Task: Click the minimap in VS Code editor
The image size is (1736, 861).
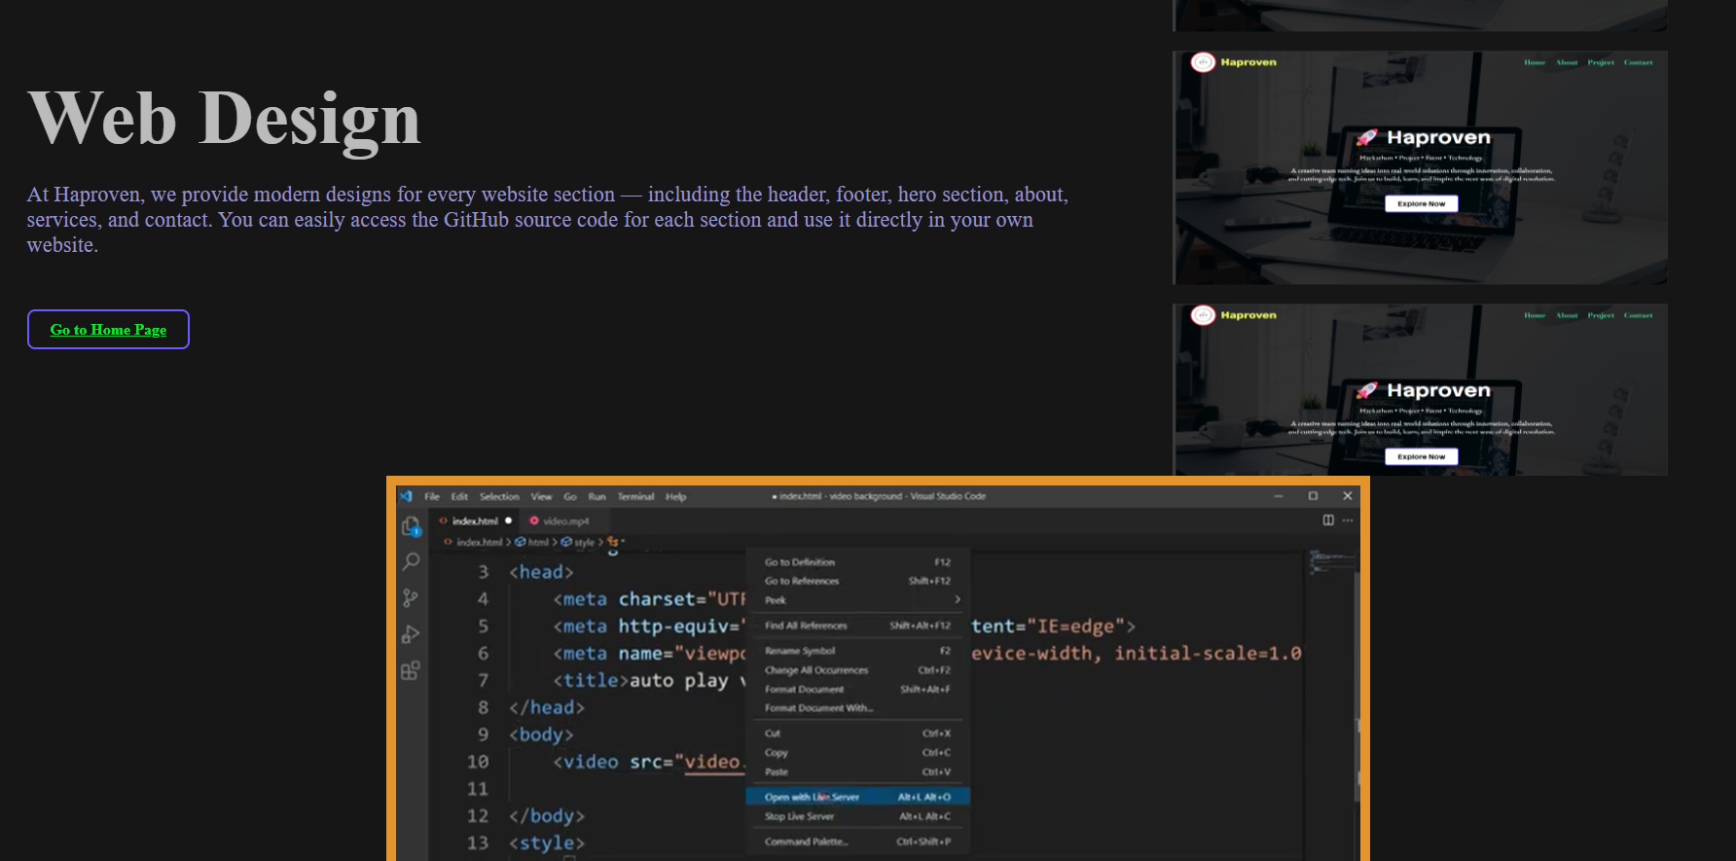Action: [x=1330, y=560]
